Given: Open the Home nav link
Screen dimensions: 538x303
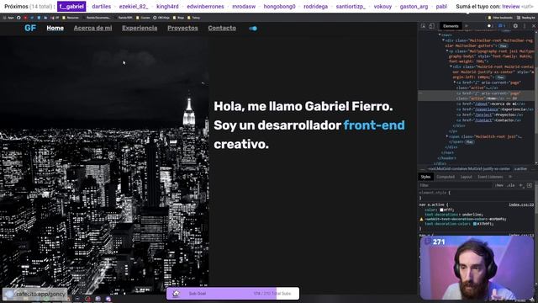Looking at the screenshot, I should point(55,28).
